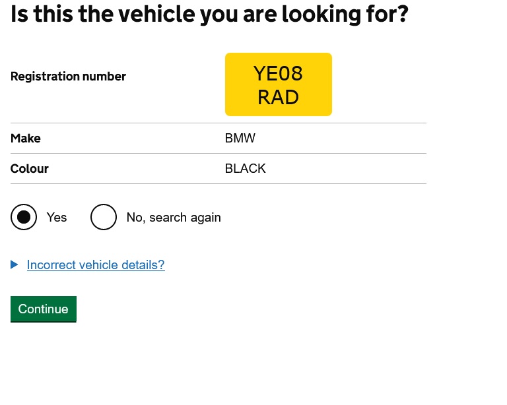Image resolution: width=507 pixels, height=405 pixels.
Task: Click the divider line above the Make row
Action: (x=218, y=123)
